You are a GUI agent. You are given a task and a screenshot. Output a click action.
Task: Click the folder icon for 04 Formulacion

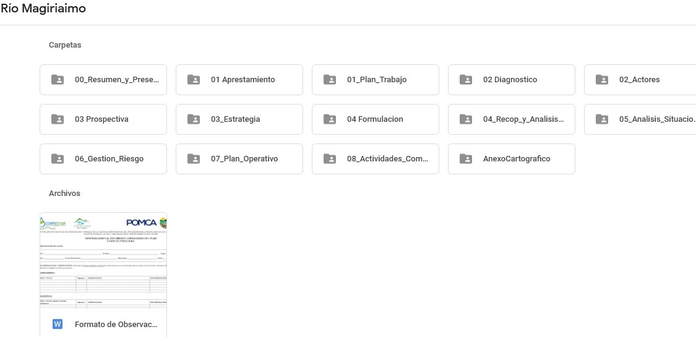pyautogui.click(x=330, y=119)
